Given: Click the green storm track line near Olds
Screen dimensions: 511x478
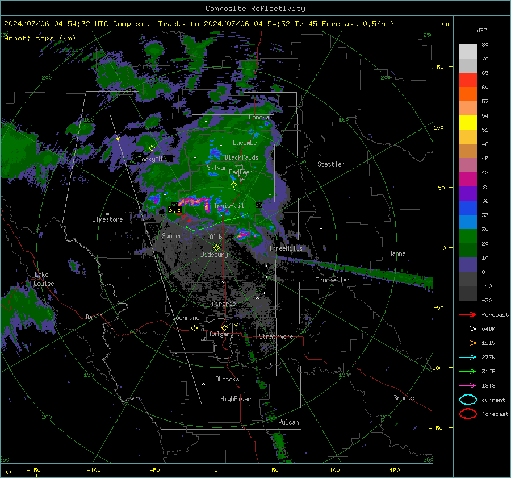Looking at the screenshot, I should (x=217, y=223).
